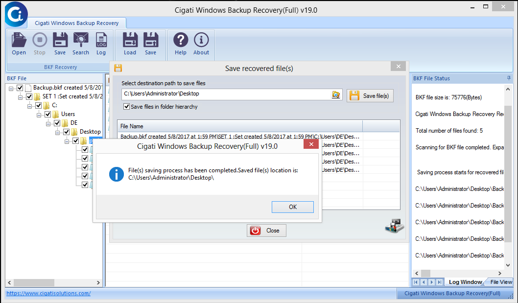Go to previous log page arrow

click(x=424, y=282)
